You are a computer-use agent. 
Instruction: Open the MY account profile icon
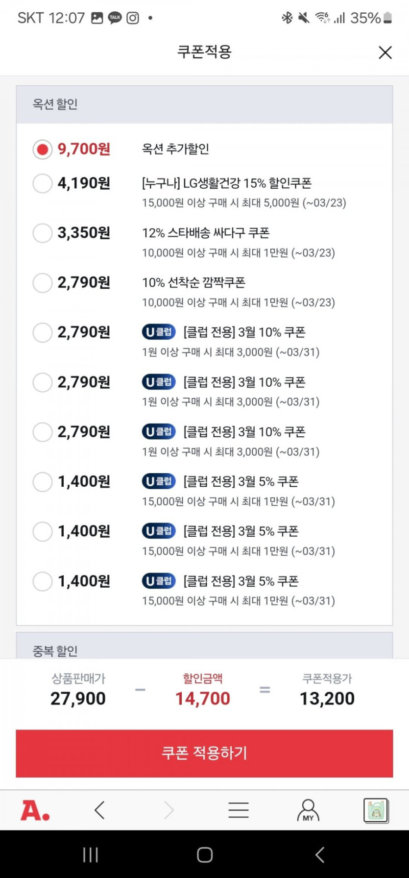[x=308, y=810]
